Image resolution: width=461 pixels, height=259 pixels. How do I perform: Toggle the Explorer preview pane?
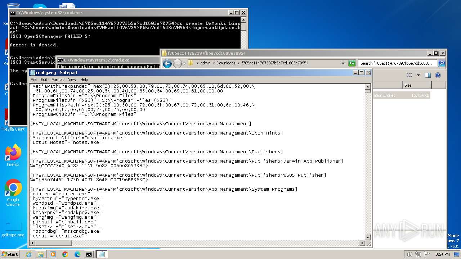coord(428,75)
